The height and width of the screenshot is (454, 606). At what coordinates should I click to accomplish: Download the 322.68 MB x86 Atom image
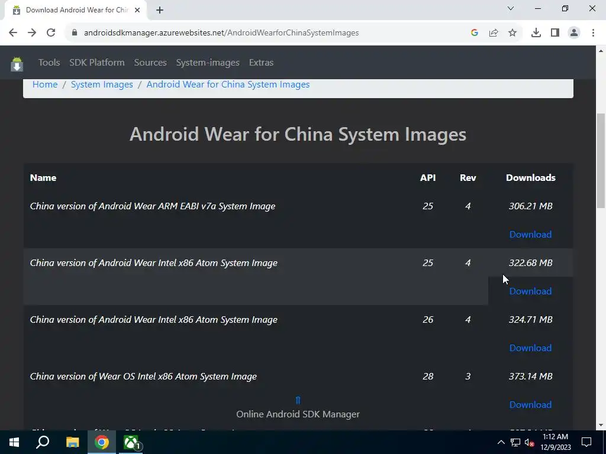point(530,291)
